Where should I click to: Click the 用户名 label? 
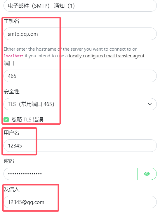tap(11, 133)
